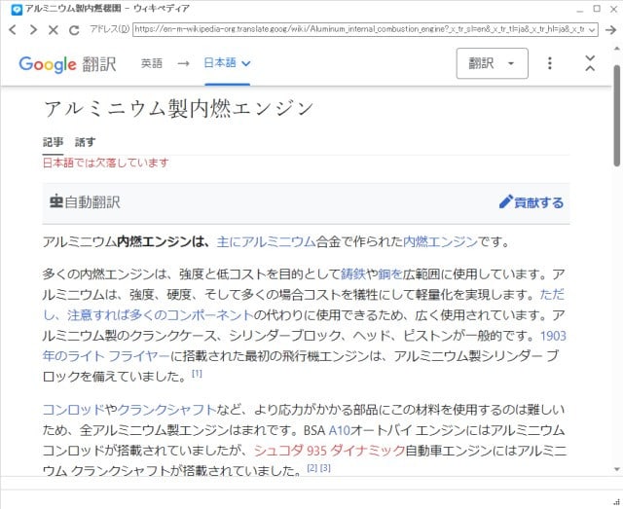Open the コンロッド link
Image resolution: width=623 pixels, height=509 pixels.
[74, 410]
